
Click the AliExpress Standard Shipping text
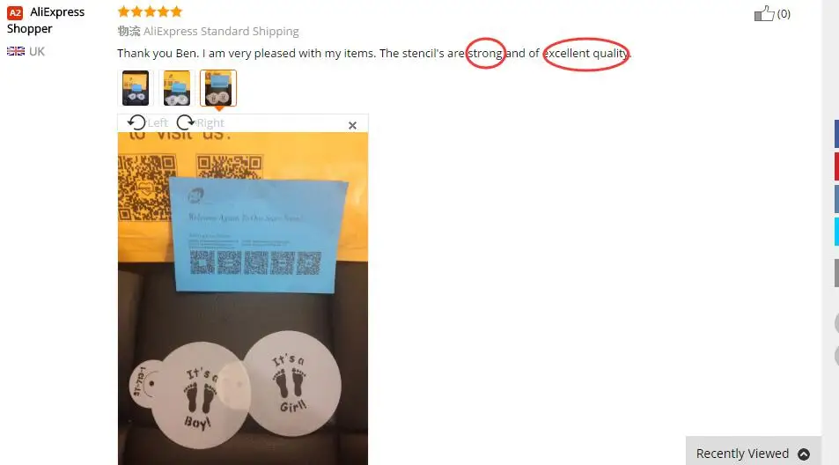(x=221, y=31)
